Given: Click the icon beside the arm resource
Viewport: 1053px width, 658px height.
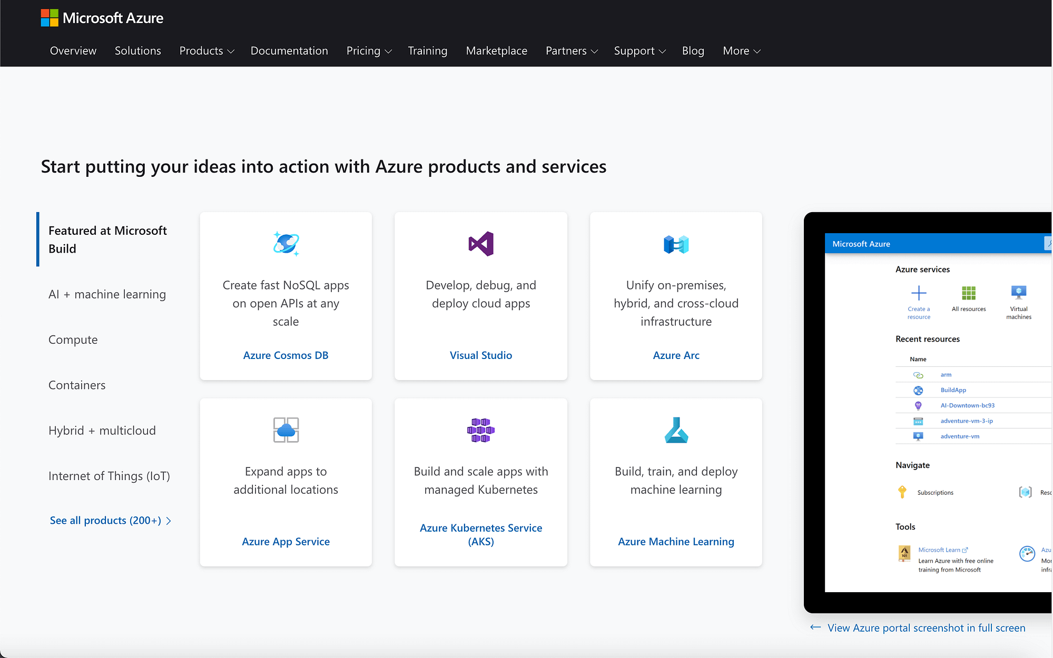Looking at the screenshot, I should coord(918,375).
